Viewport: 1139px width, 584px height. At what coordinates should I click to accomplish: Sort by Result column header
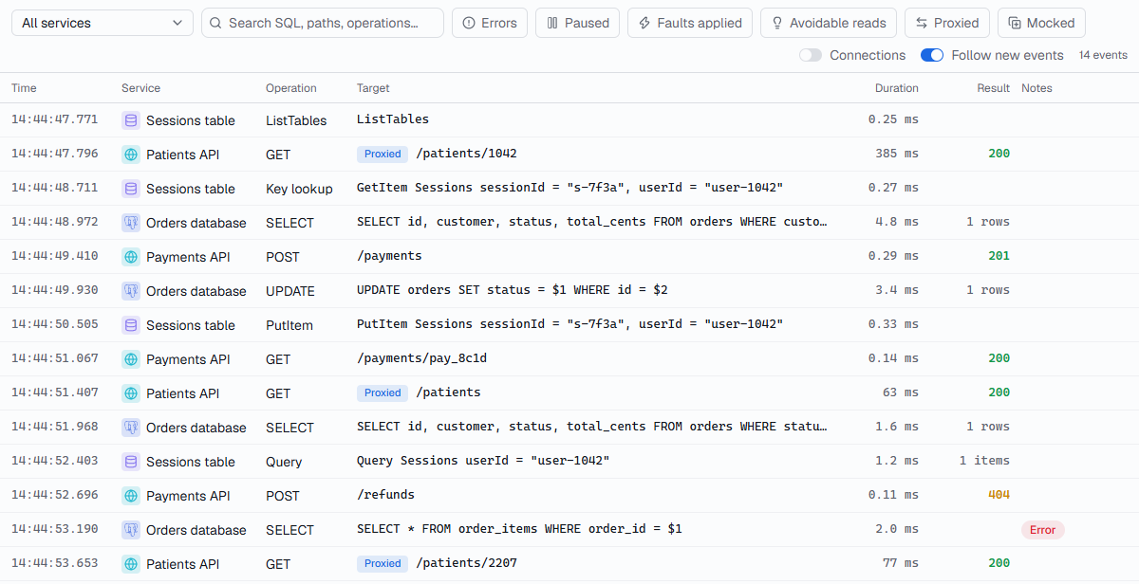(x=994, y=88)
